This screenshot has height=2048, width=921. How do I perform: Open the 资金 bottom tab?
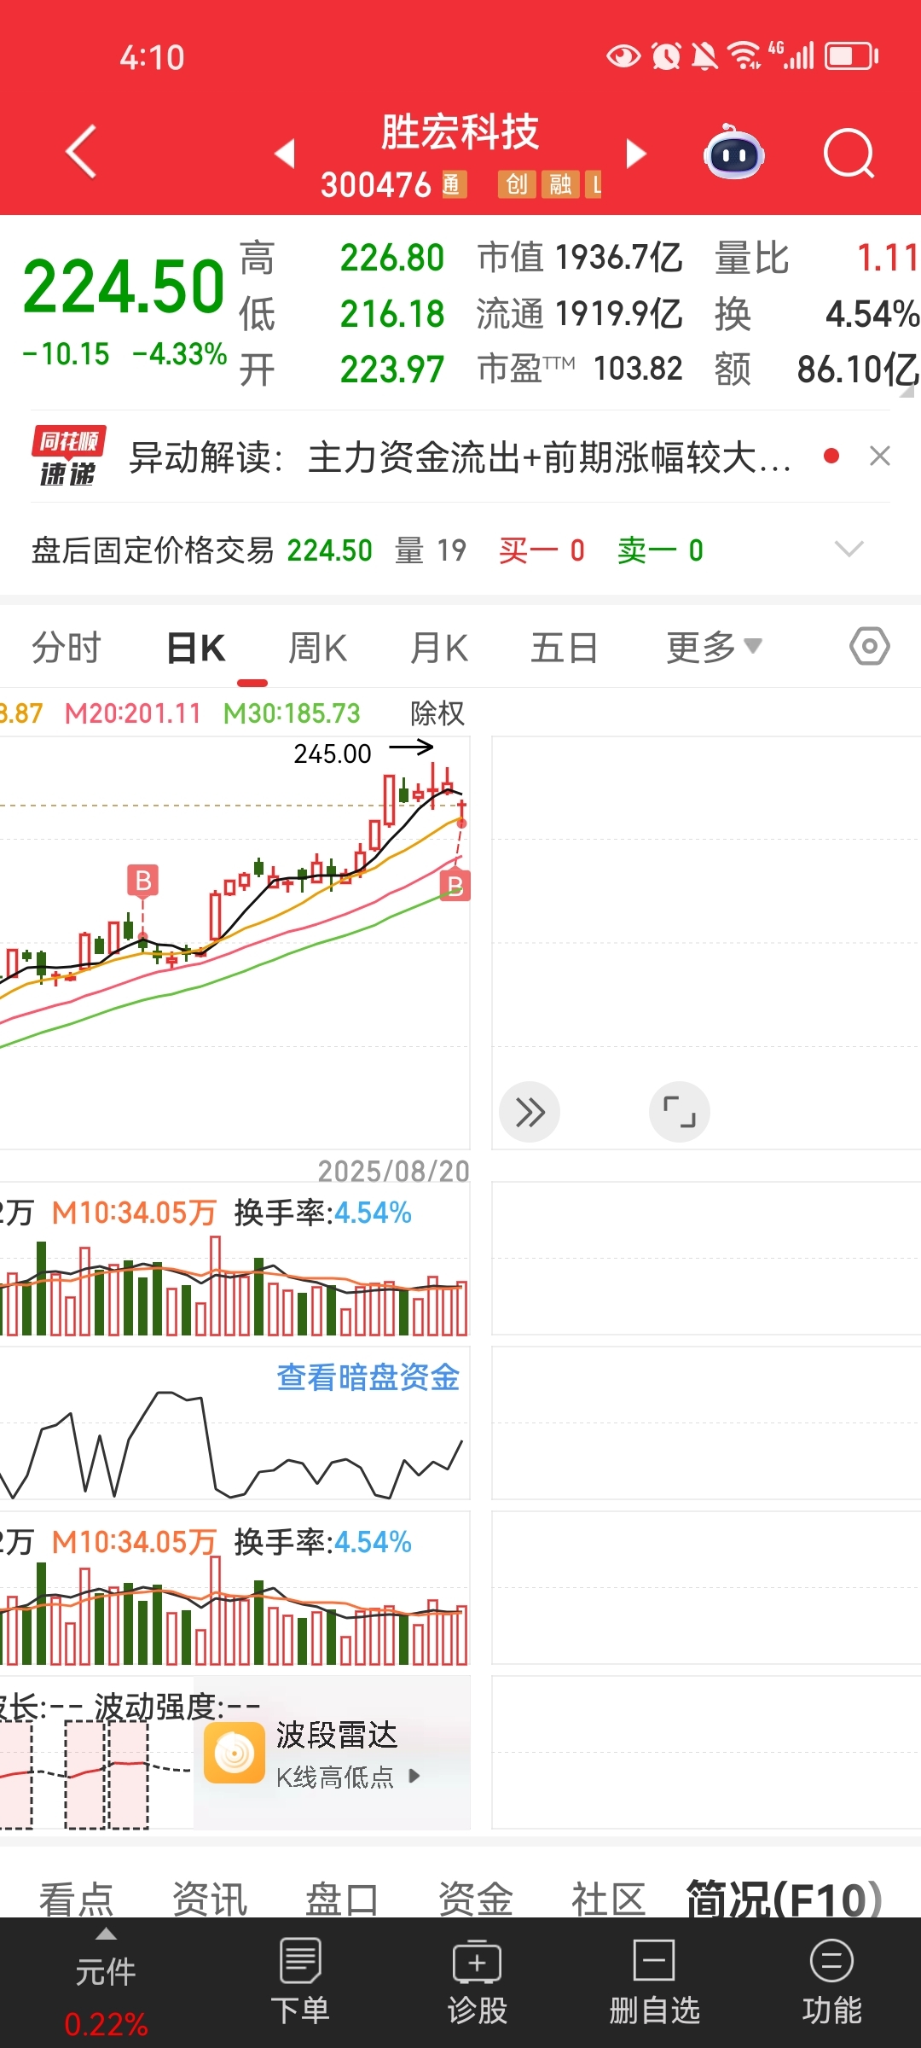pyautogui.click(x=476, y=1900)
